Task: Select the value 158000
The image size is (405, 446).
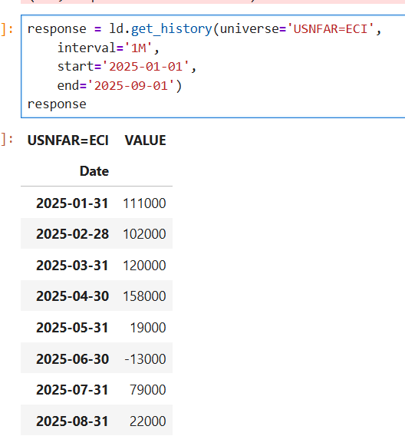Action: point(144,296)
